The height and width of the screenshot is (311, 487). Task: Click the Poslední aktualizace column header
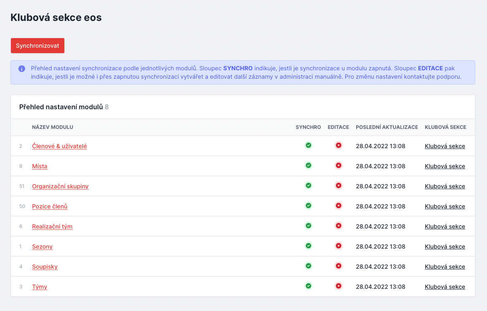(x=387, y=127)
